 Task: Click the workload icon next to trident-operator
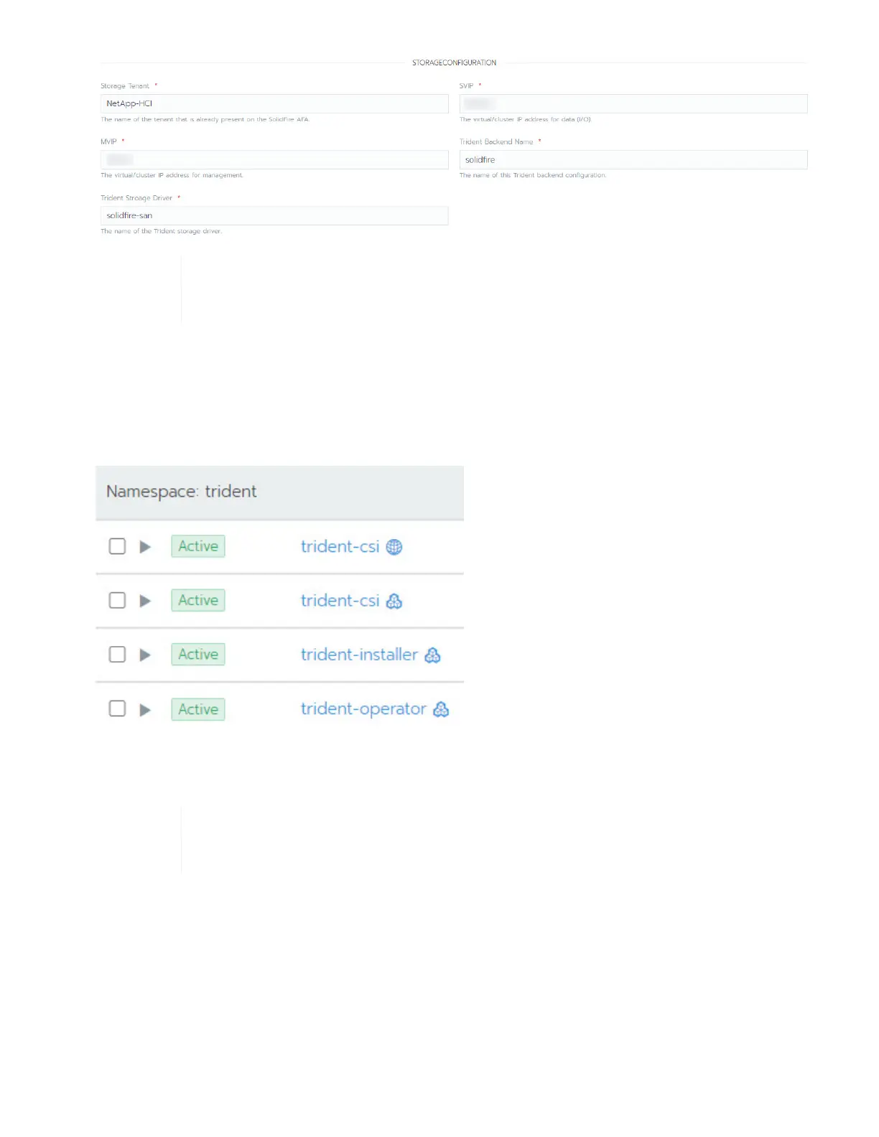(441, 709)
